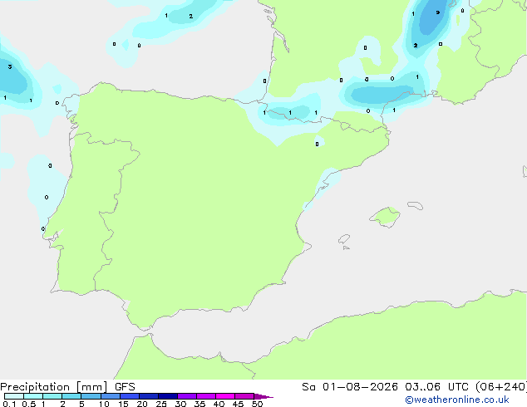This screenshot has width=527, height=407.
Task: Click the 0.5–1 mm light cyan legend swatch
Action: click(x=33, y=396)
